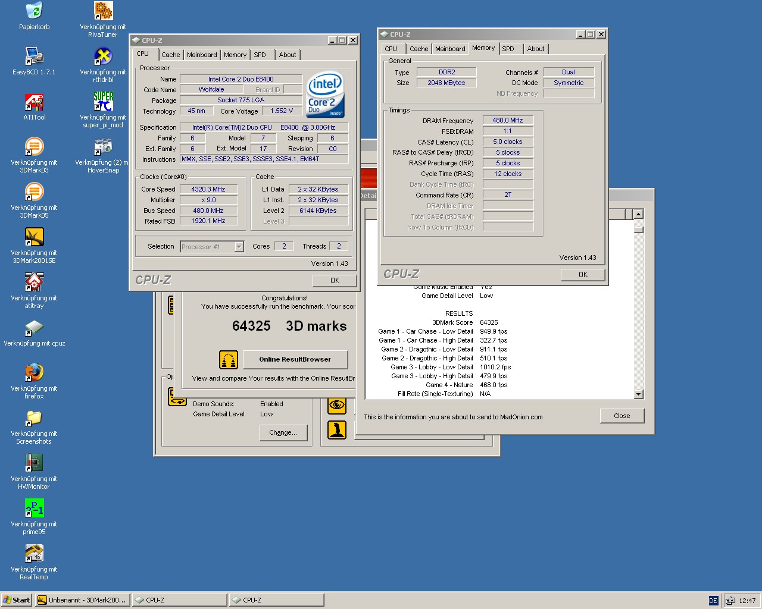Switch to CPU tab in right CPU-Z window

point(391,49)
